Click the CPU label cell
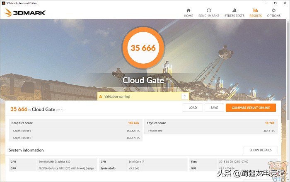The height and width of the screenshot is (182, 290). [113, 162]
